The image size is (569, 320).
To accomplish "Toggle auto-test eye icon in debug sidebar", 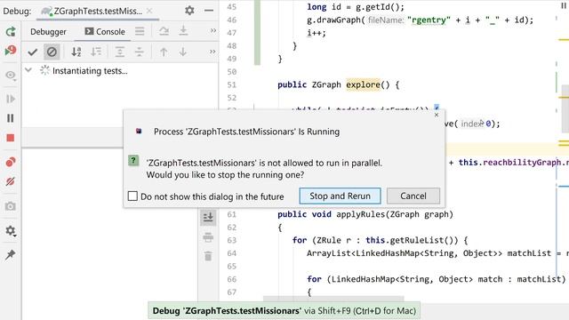I will pos(10,75).
